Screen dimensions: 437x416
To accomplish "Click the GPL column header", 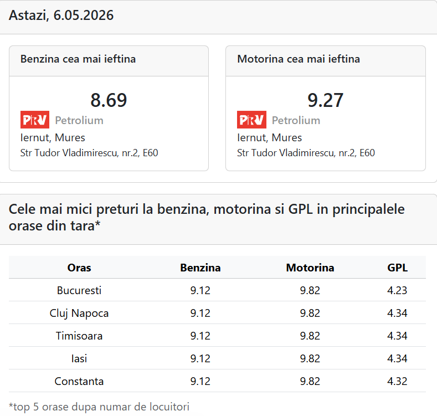I will click(x=398, y=268).
